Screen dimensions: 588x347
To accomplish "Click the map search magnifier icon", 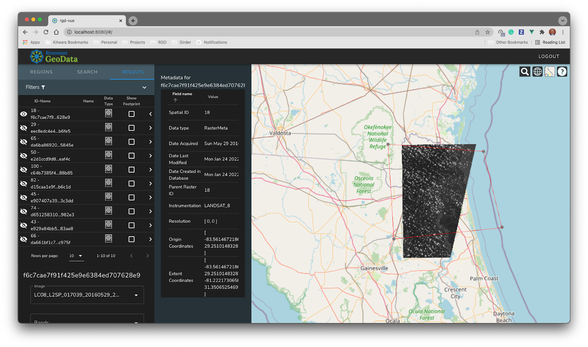I will (525, 72).
